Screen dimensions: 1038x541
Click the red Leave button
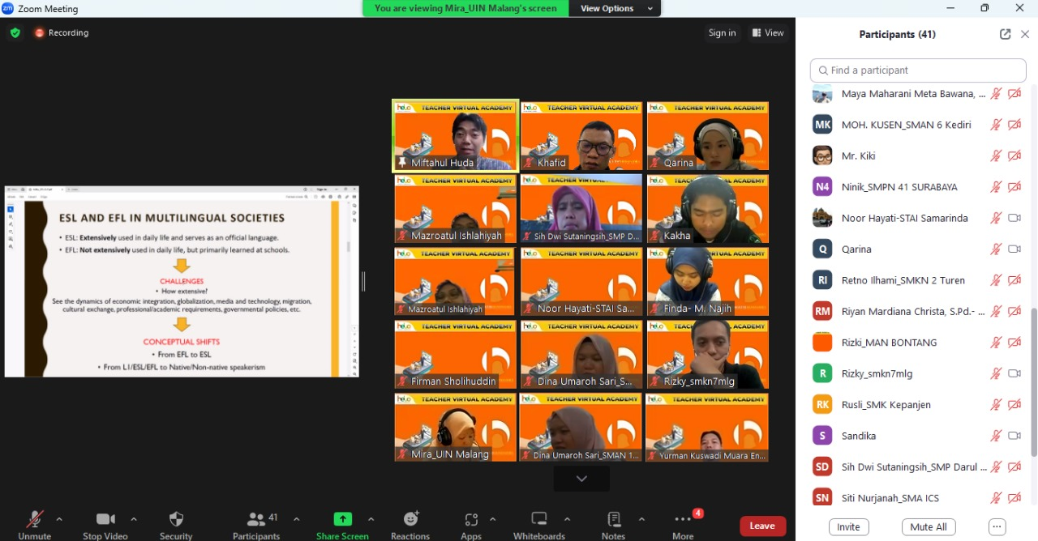point(762,526)
